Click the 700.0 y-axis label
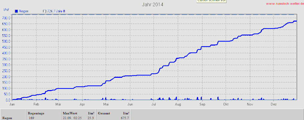This screenshot has height=120, width=304. (x=6, y=18)
